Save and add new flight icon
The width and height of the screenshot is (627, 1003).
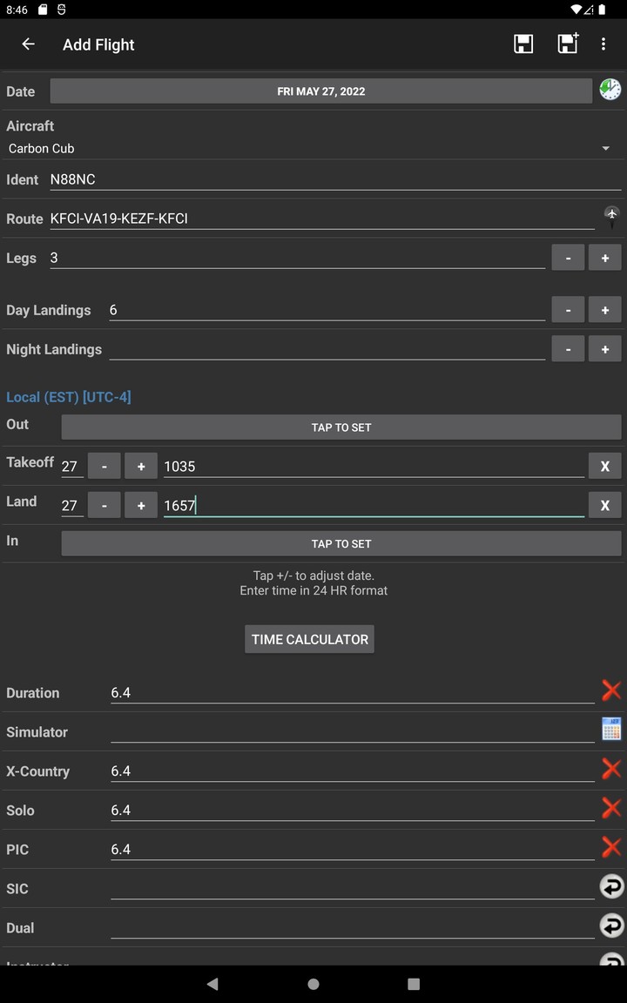click(x=568, y=44)
